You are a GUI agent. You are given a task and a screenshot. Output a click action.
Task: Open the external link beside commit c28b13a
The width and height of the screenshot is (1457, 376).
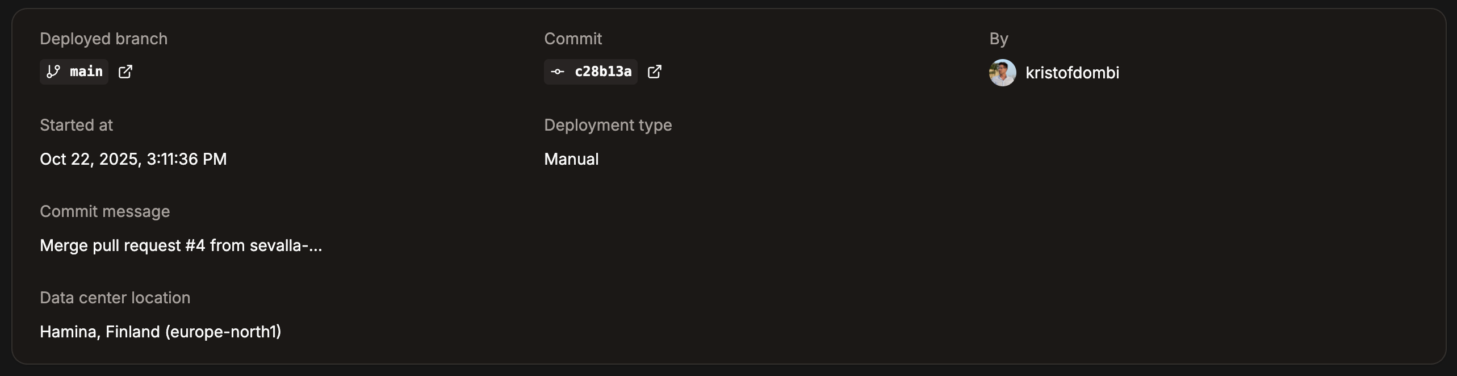[655, 72]
